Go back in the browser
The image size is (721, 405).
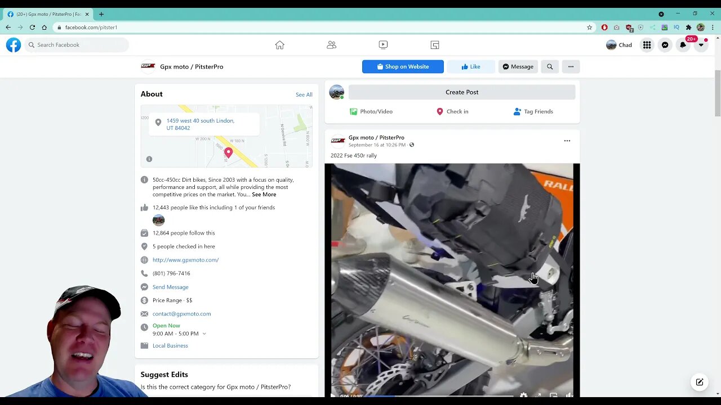pos(8,27)
